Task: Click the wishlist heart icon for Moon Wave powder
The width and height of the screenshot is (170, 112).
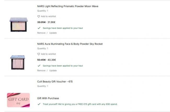Action: 39,16
